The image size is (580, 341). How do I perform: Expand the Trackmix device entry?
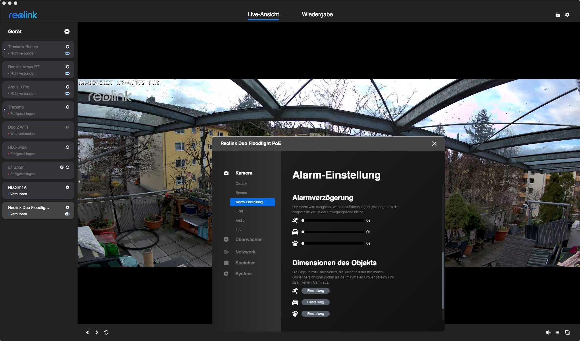coord(4,110)
